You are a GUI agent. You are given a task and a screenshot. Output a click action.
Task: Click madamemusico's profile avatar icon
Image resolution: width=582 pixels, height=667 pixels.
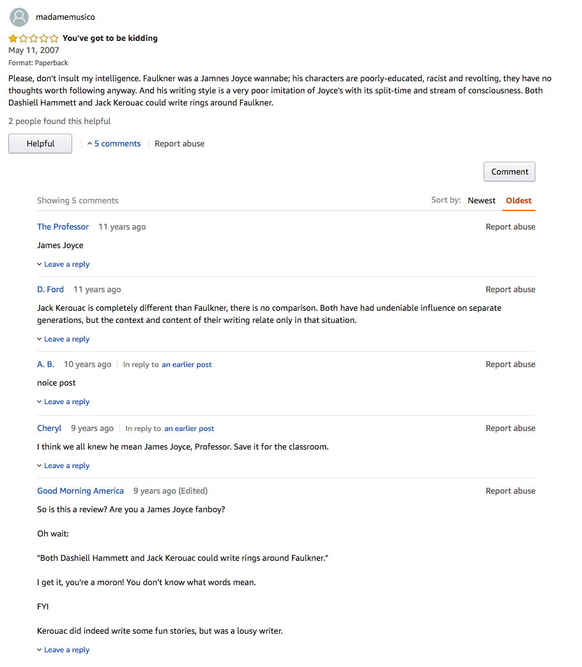point(19,17)
